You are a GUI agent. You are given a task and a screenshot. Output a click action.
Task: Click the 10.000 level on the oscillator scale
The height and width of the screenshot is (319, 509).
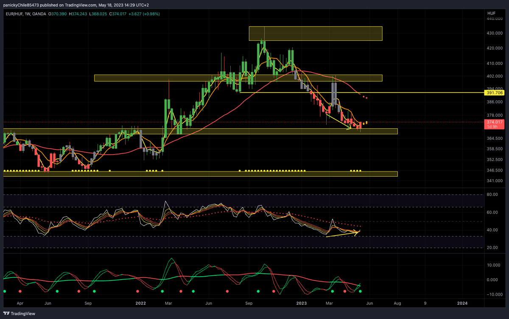tap(493, 265)
